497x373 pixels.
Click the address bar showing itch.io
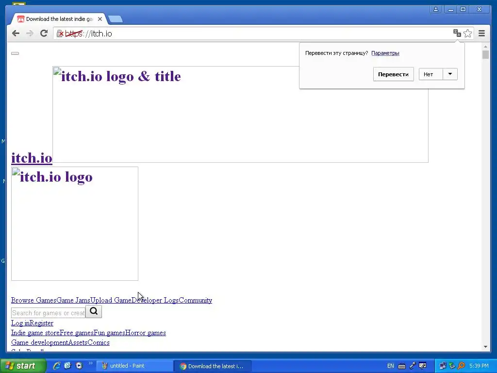pyautogui.click(x=253, y=34)
